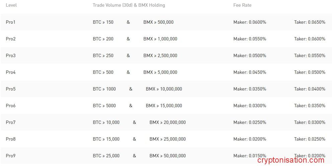Click the BTC ≥ 500 volume requirement

tap(103, 72)
